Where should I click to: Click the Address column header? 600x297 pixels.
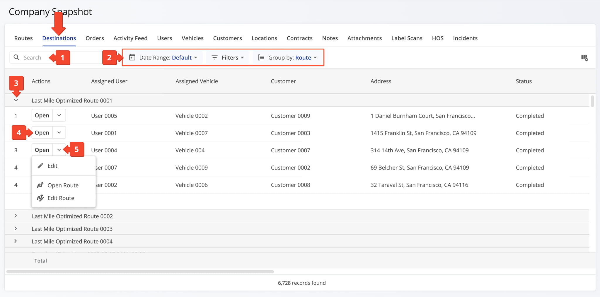(381, 81)
